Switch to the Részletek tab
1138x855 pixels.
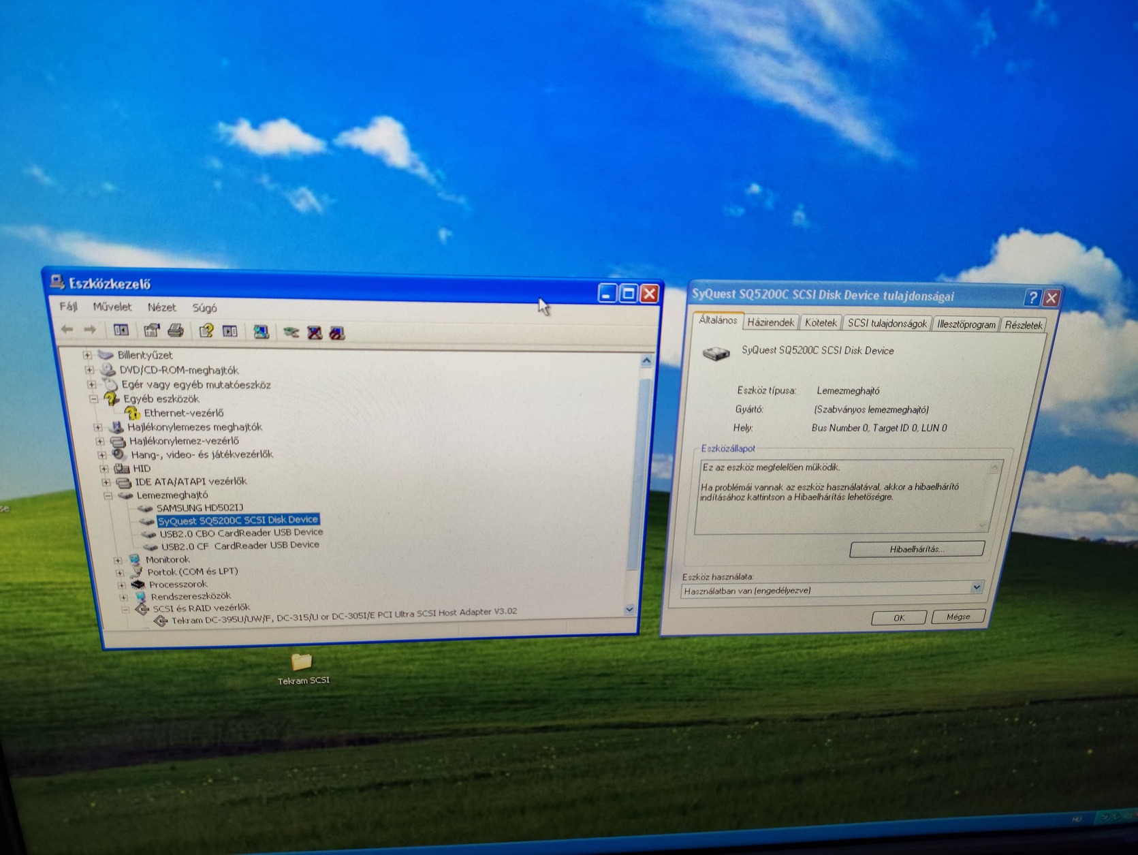click(x=1023, y=325)
